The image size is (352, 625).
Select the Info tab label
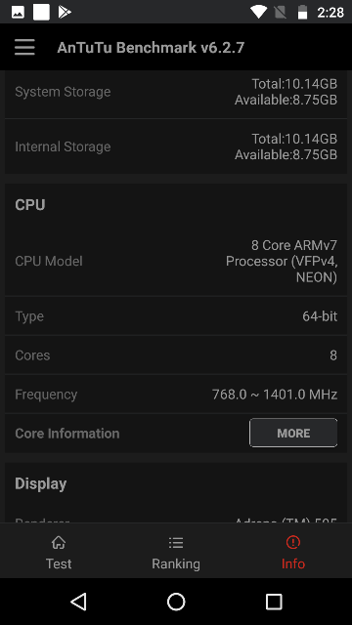(293, 563)
